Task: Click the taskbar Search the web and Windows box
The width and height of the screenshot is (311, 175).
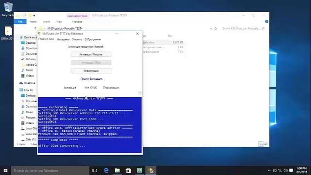Action: pyautogui.click(x=50, y=171)
